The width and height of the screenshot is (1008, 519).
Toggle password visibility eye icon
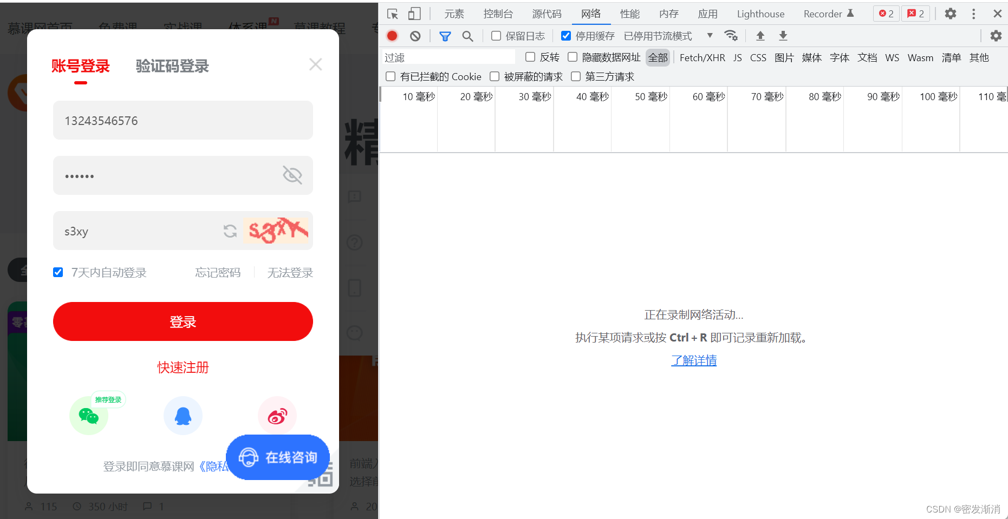point(292,175)
